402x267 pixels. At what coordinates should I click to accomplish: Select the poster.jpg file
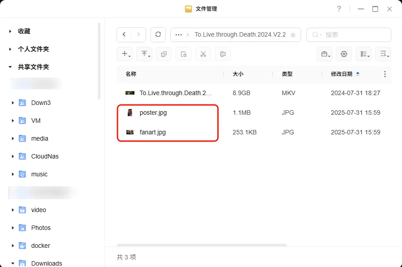(153, 113)
